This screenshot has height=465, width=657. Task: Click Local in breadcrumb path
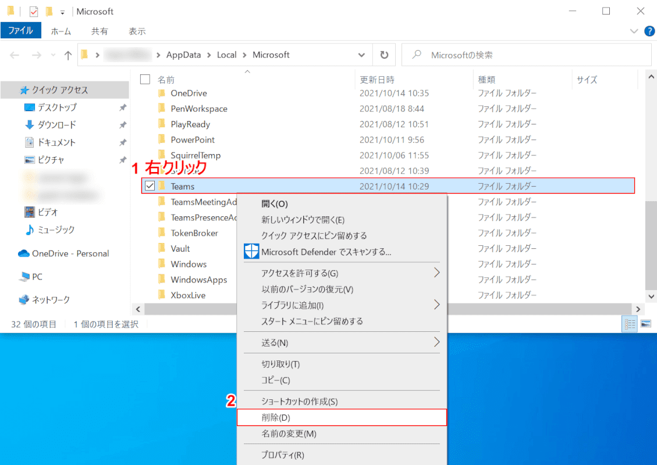point(227,55)
